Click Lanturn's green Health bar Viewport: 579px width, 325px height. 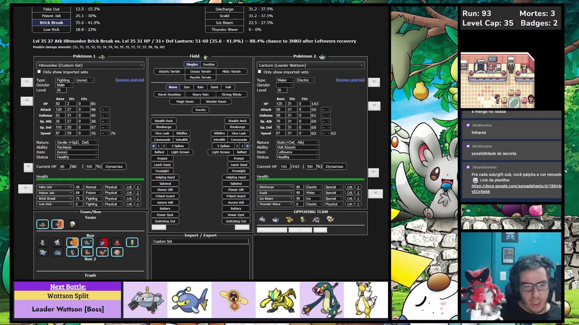[311, 180]
